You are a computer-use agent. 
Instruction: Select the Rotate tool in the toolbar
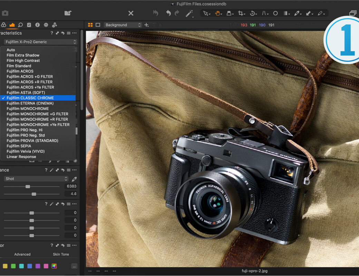coord(253,13)
